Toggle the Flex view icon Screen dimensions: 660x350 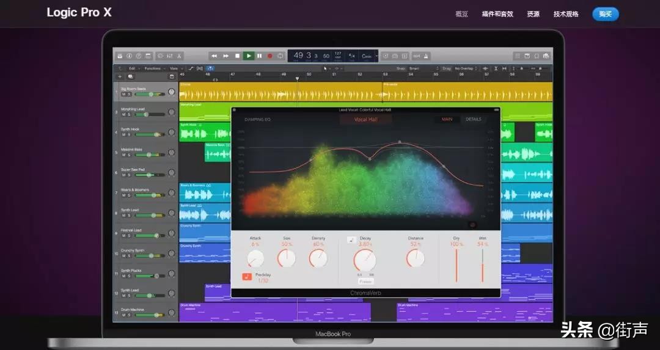200,68
